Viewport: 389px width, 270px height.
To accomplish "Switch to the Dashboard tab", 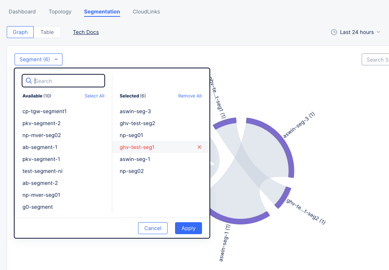I will coord(22,12).
